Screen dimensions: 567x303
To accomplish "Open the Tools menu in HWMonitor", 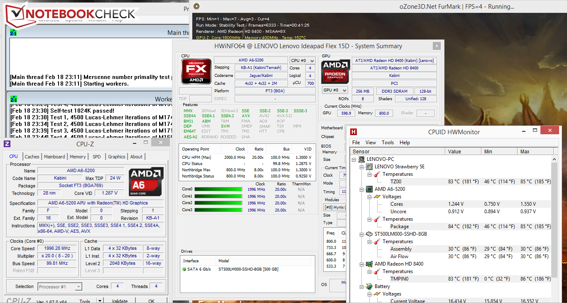I will pos(388,142).
